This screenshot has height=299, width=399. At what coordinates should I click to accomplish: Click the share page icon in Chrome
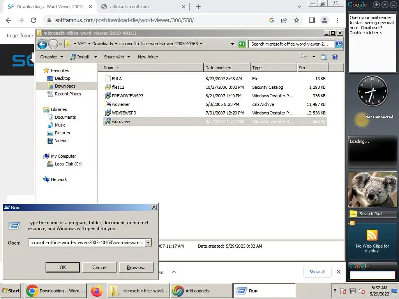[x=284, y=20]
